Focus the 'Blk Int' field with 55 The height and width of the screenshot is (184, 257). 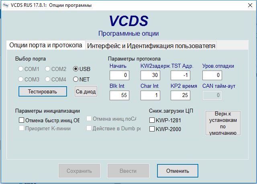[119, 95]
